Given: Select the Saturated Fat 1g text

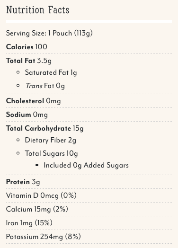Looking at the screenshot, I should [x=51, y=72].
